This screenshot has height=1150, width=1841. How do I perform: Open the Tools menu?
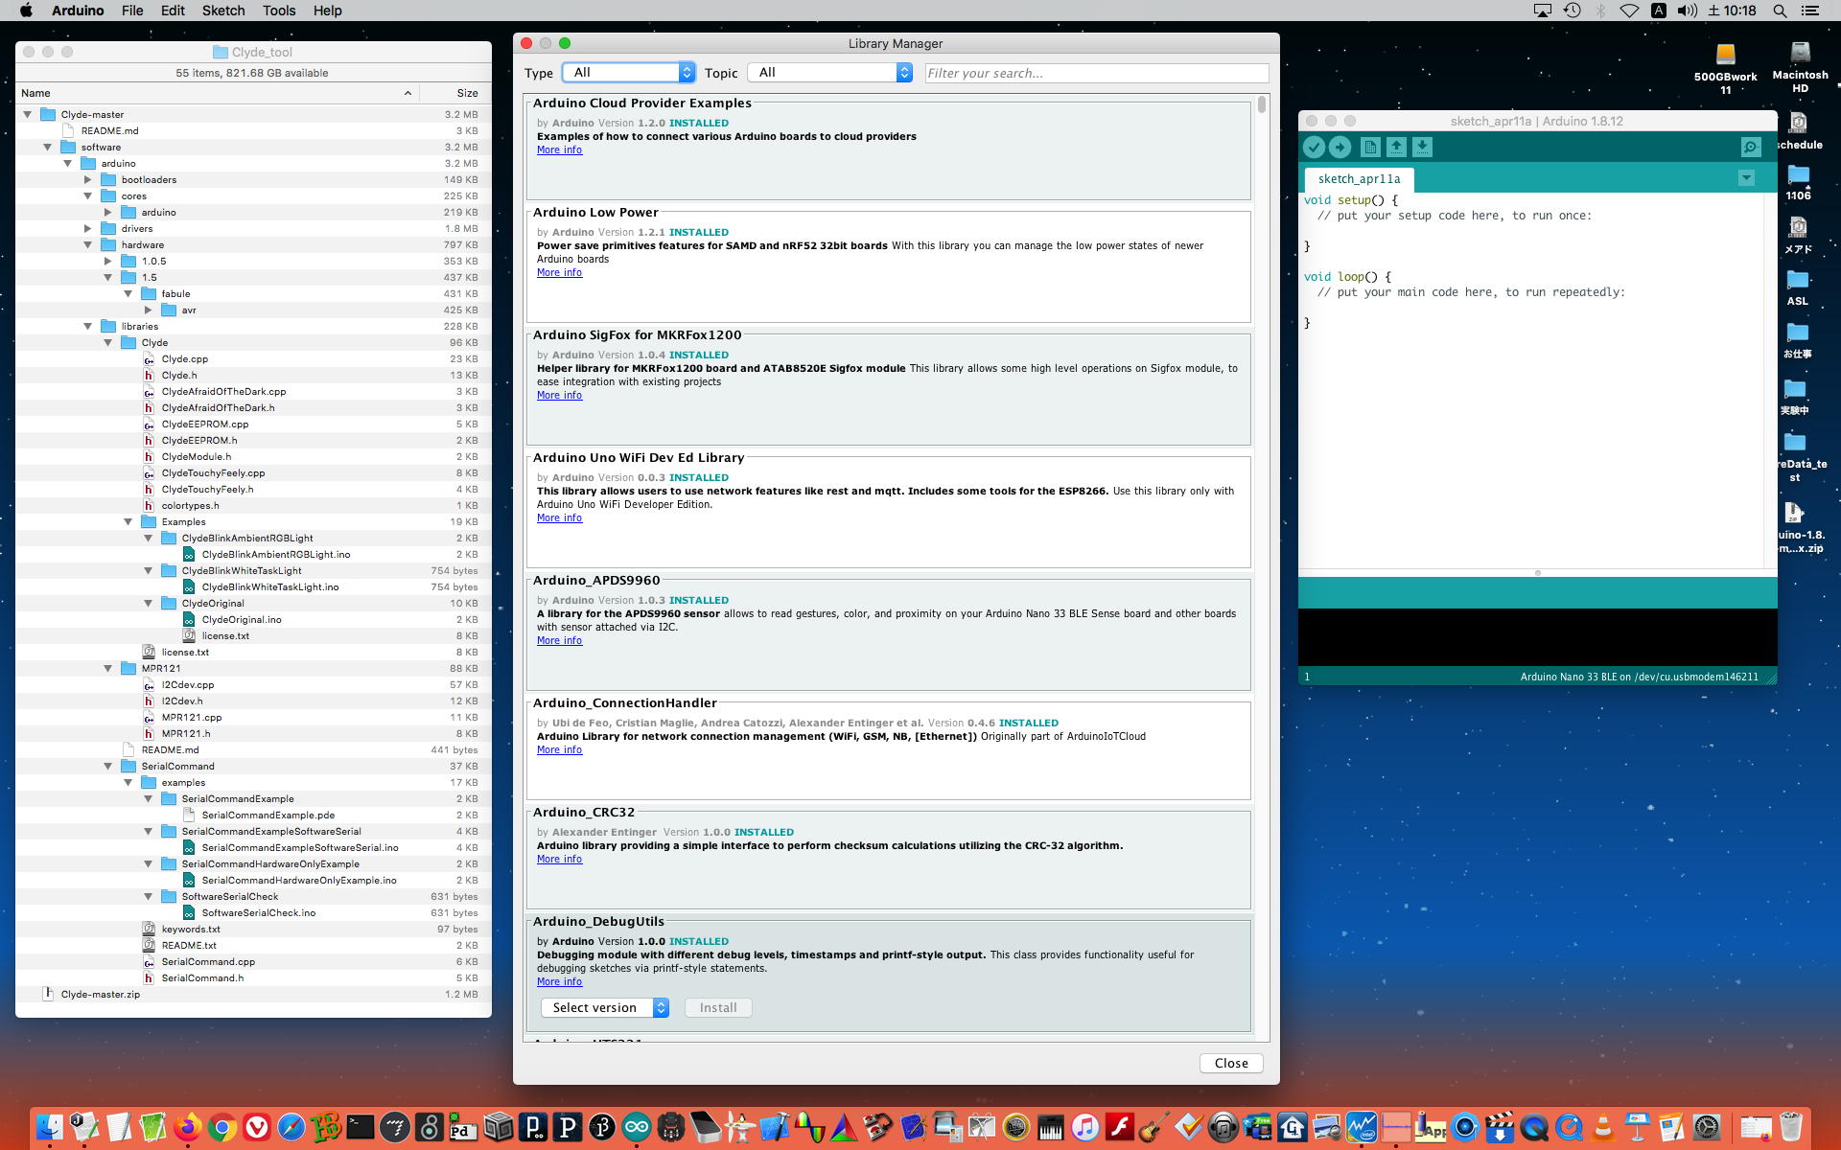pyautogui.click(x=278, y=11)
